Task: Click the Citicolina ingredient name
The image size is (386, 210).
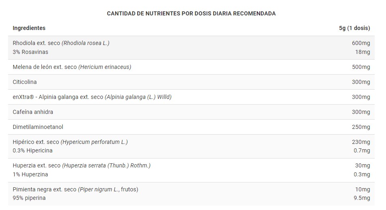Action: [25, 82]
